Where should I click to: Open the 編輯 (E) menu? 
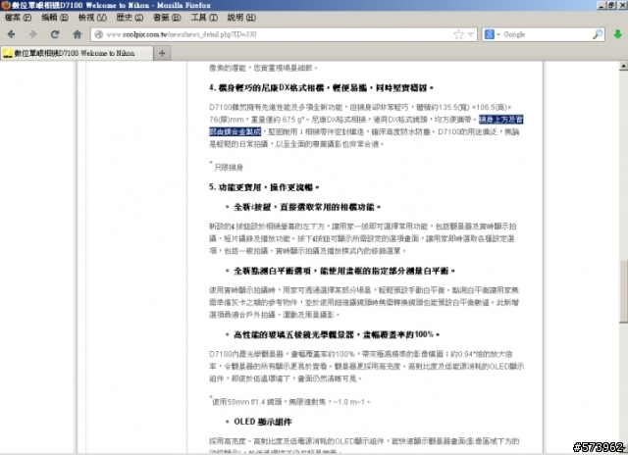click(x=55, y=18)
